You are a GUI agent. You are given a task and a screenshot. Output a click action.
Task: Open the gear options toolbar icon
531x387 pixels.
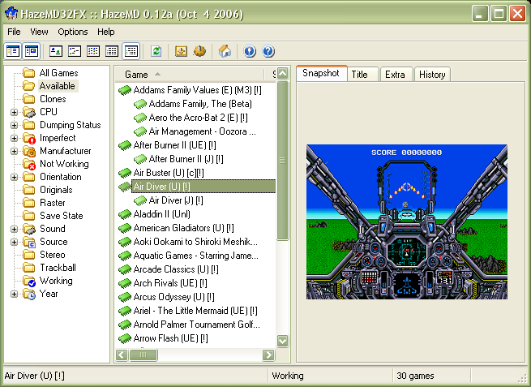click(199, 51)
